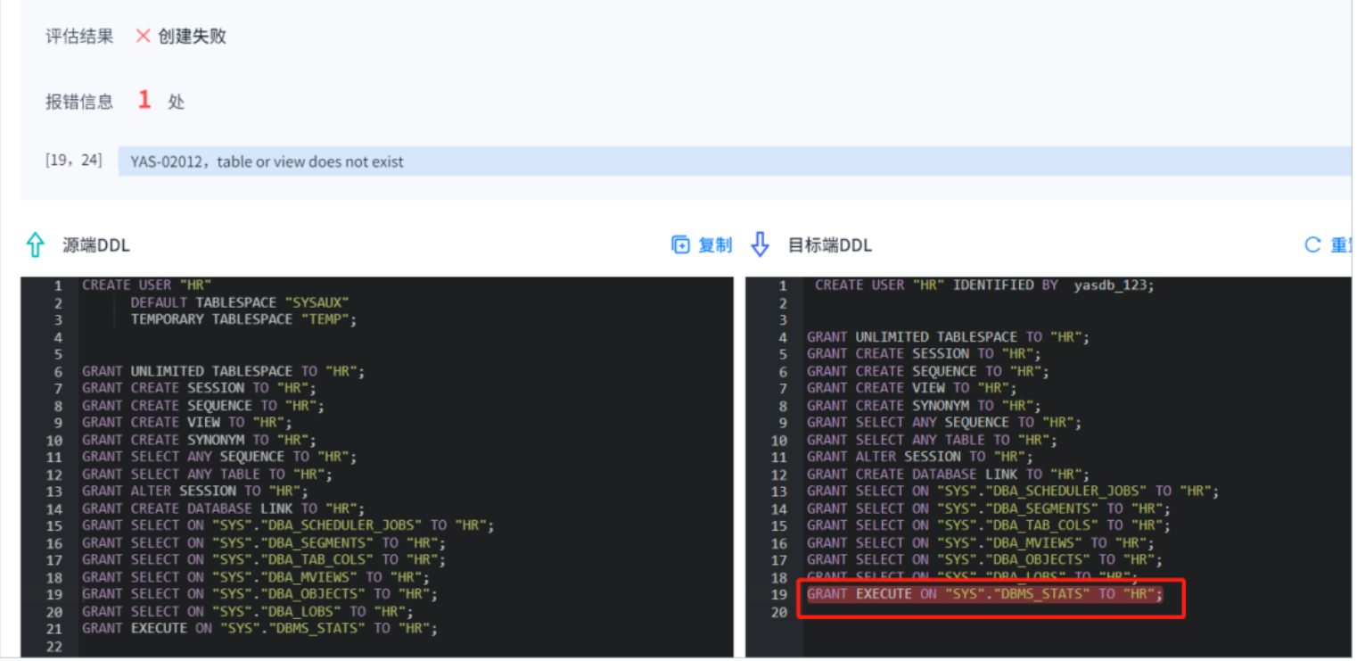Click source line GRANT CREATE VIEW
Screen dimensions: 1357x661
pyautogui.click(x=187, y=422)
